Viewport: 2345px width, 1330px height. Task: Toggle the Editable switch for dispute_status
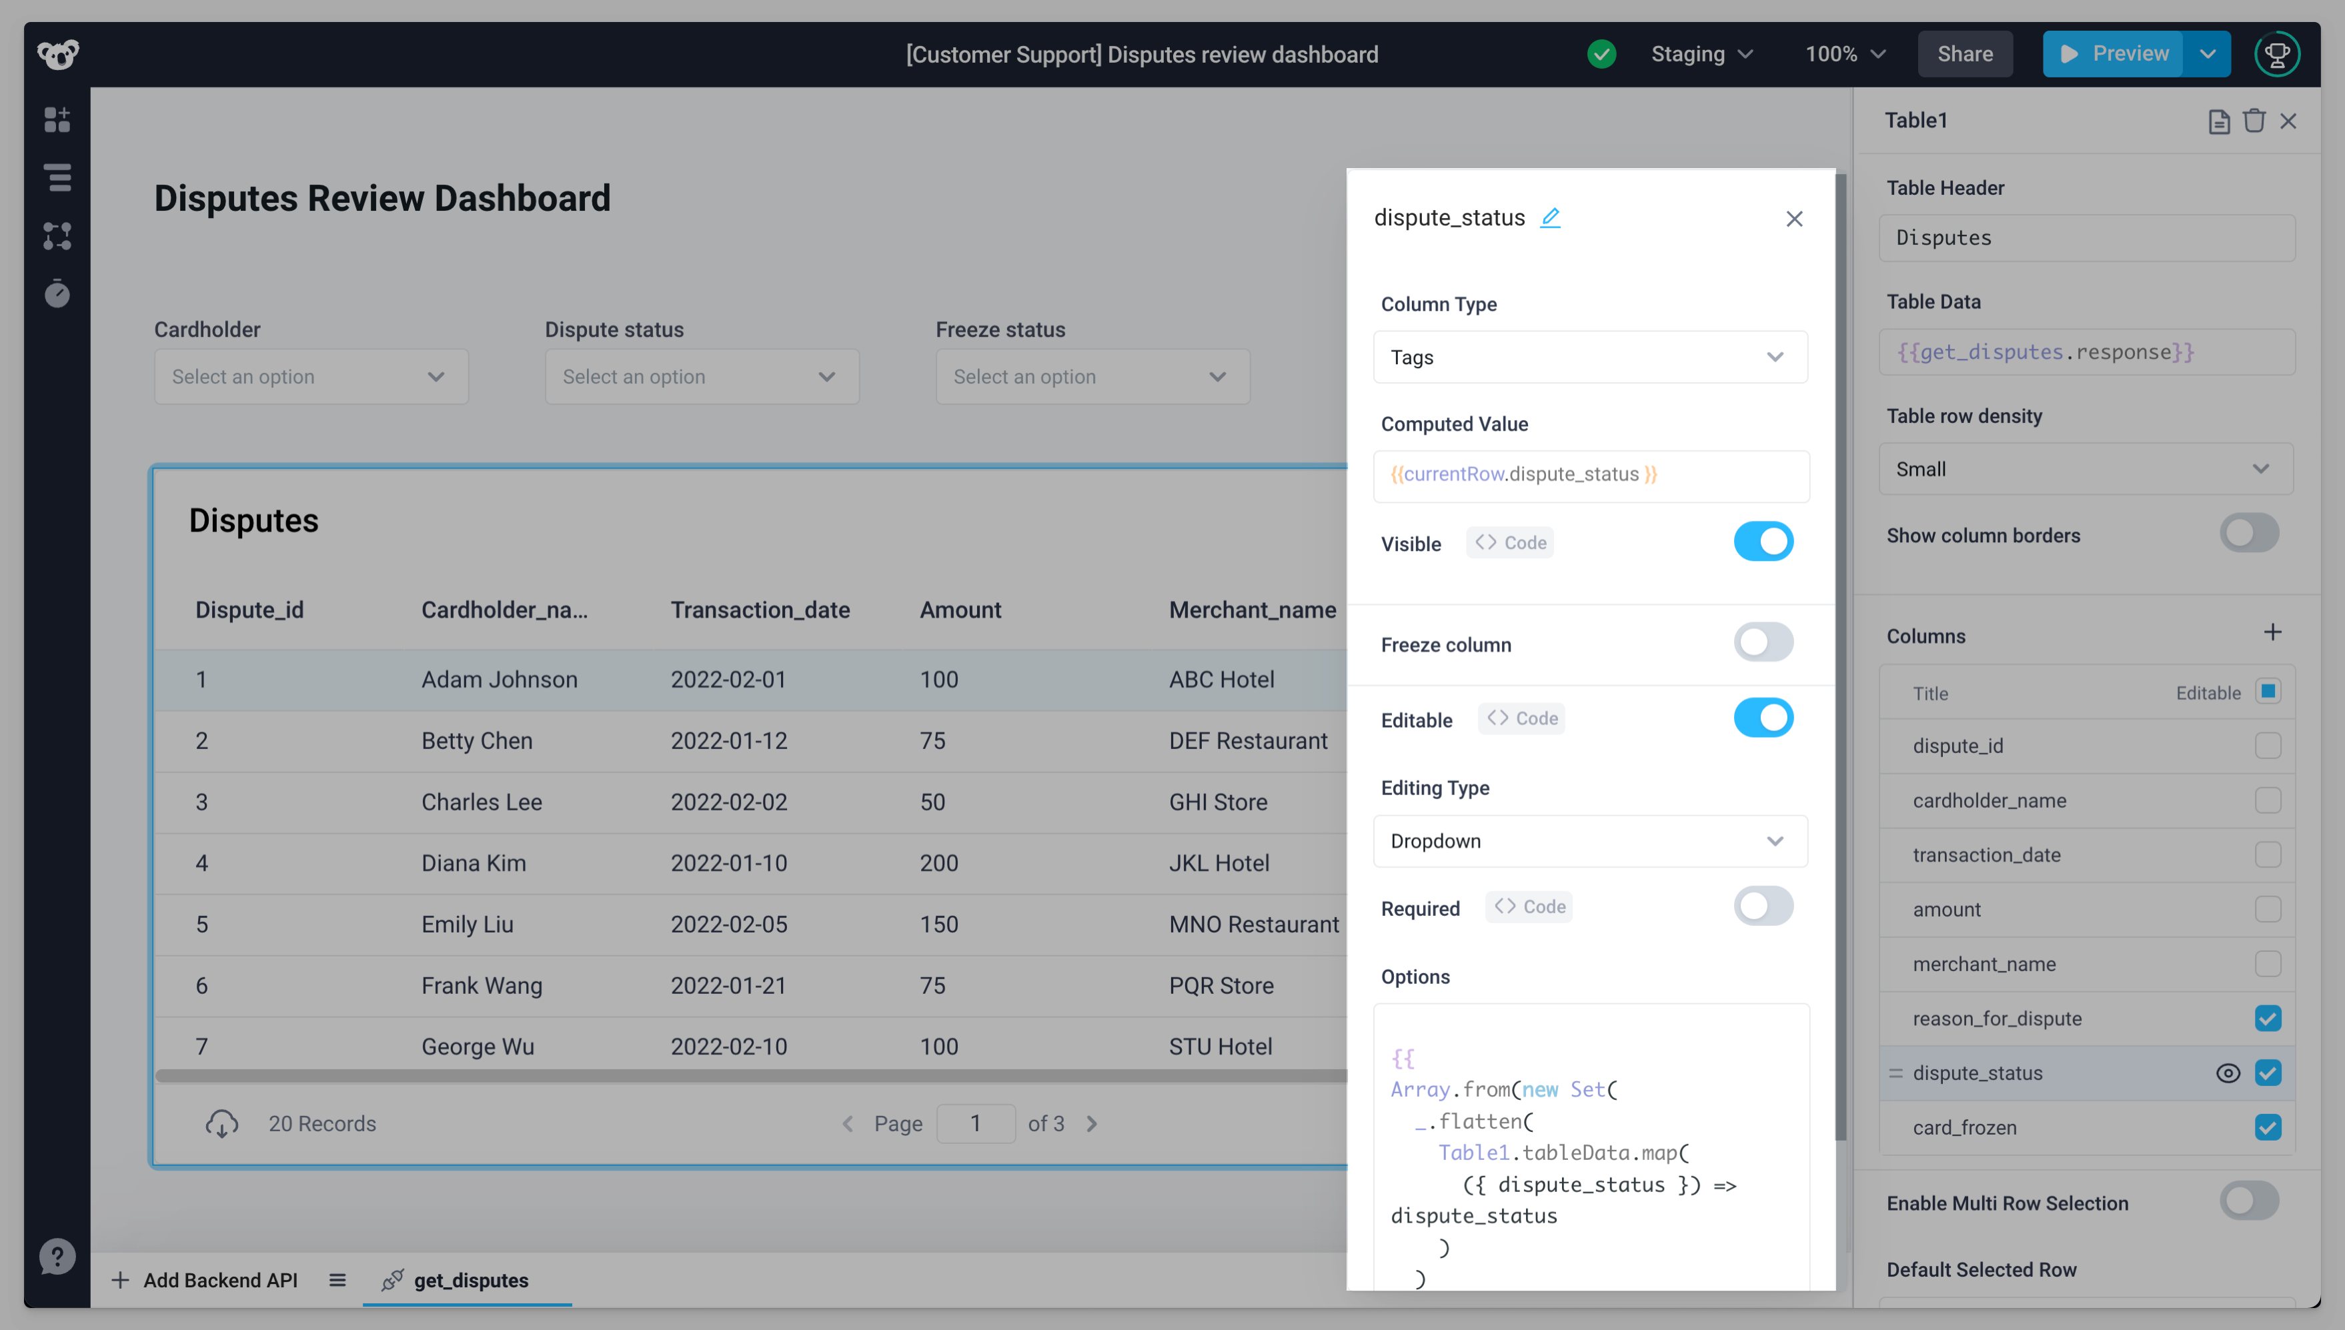pos(1763,718)
